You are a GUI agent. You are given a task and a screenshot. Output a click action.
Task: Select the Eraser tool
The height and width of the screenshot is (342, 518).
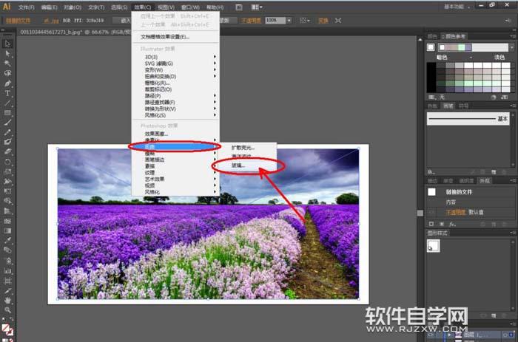click(7, 151)
